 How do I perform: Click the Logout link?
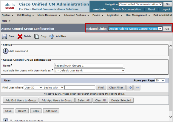[166, 9]
